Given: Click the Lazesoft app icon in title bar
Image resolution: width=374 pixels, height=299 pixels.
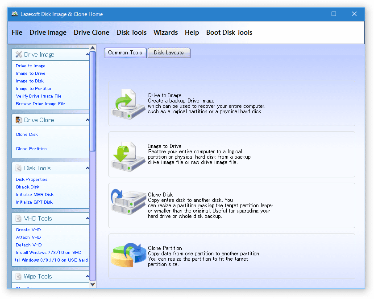Looking at the screenshot, I should (15, 14).
